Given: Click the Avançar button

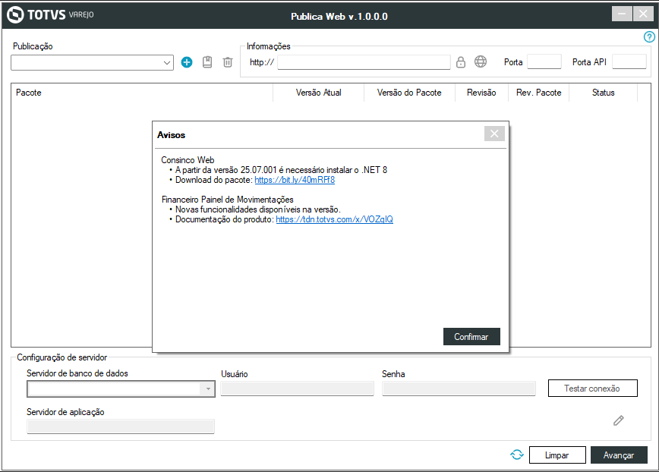Looking at the screenshot, I should [x=619, y=455].
